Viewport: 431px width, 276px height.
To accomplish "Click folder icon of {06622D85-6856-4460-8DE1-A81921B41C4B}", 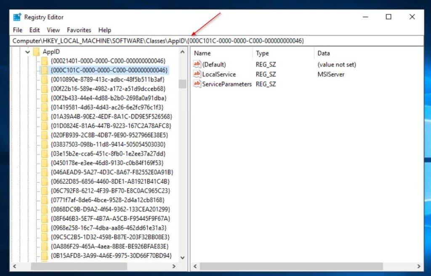I will (x=44, y=182).
